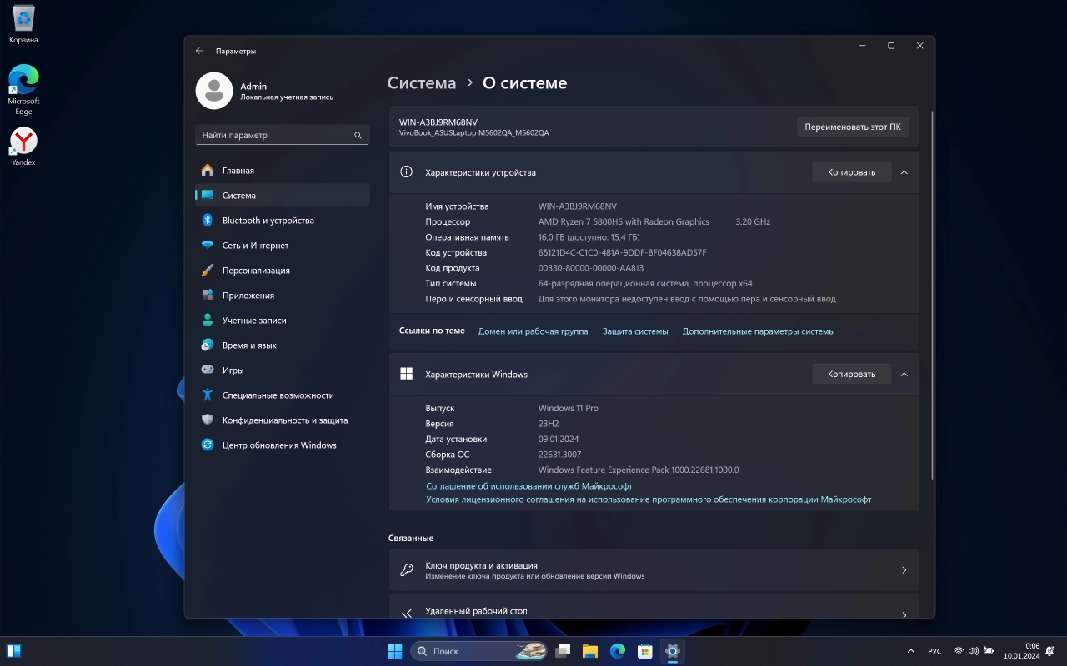Screen dimensions: 1067x666
Task: Click the search magnifier in Найти параметр
Action: click(358, 135)
